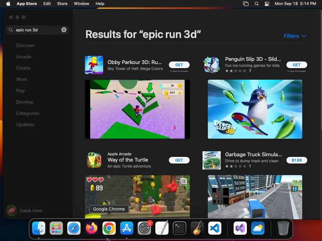Select Play in the sidebar
Screen dimensions: 322x241
(x=20, y=91)
